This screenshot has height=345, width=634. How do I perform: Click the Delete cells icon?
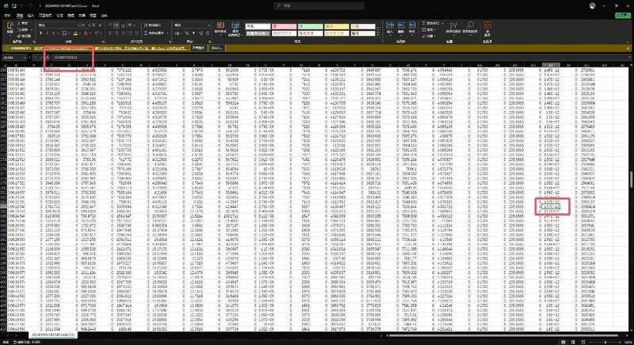(401, 28)
